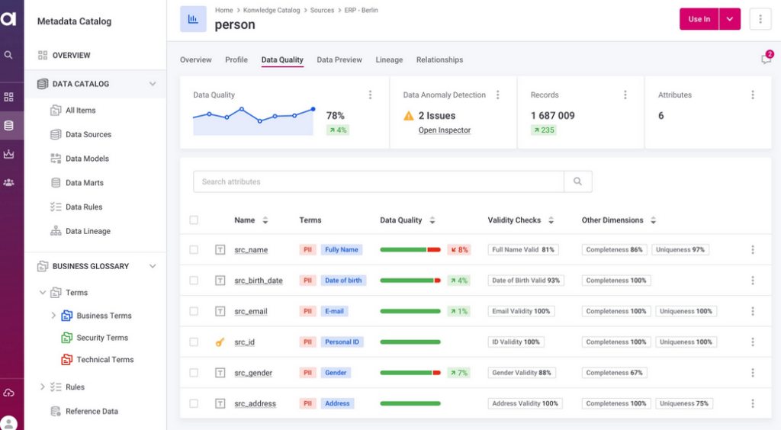
Task: Open the Data Quality card options menu
Action: coord(370,95)
